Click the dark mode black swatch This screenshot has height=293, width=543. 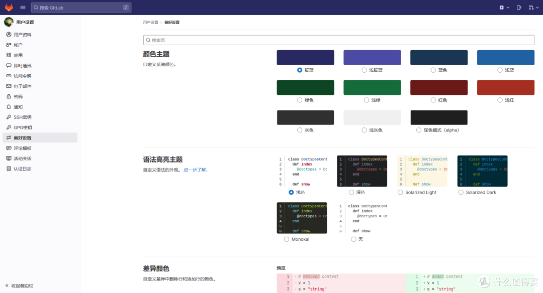tap(439, 117)
